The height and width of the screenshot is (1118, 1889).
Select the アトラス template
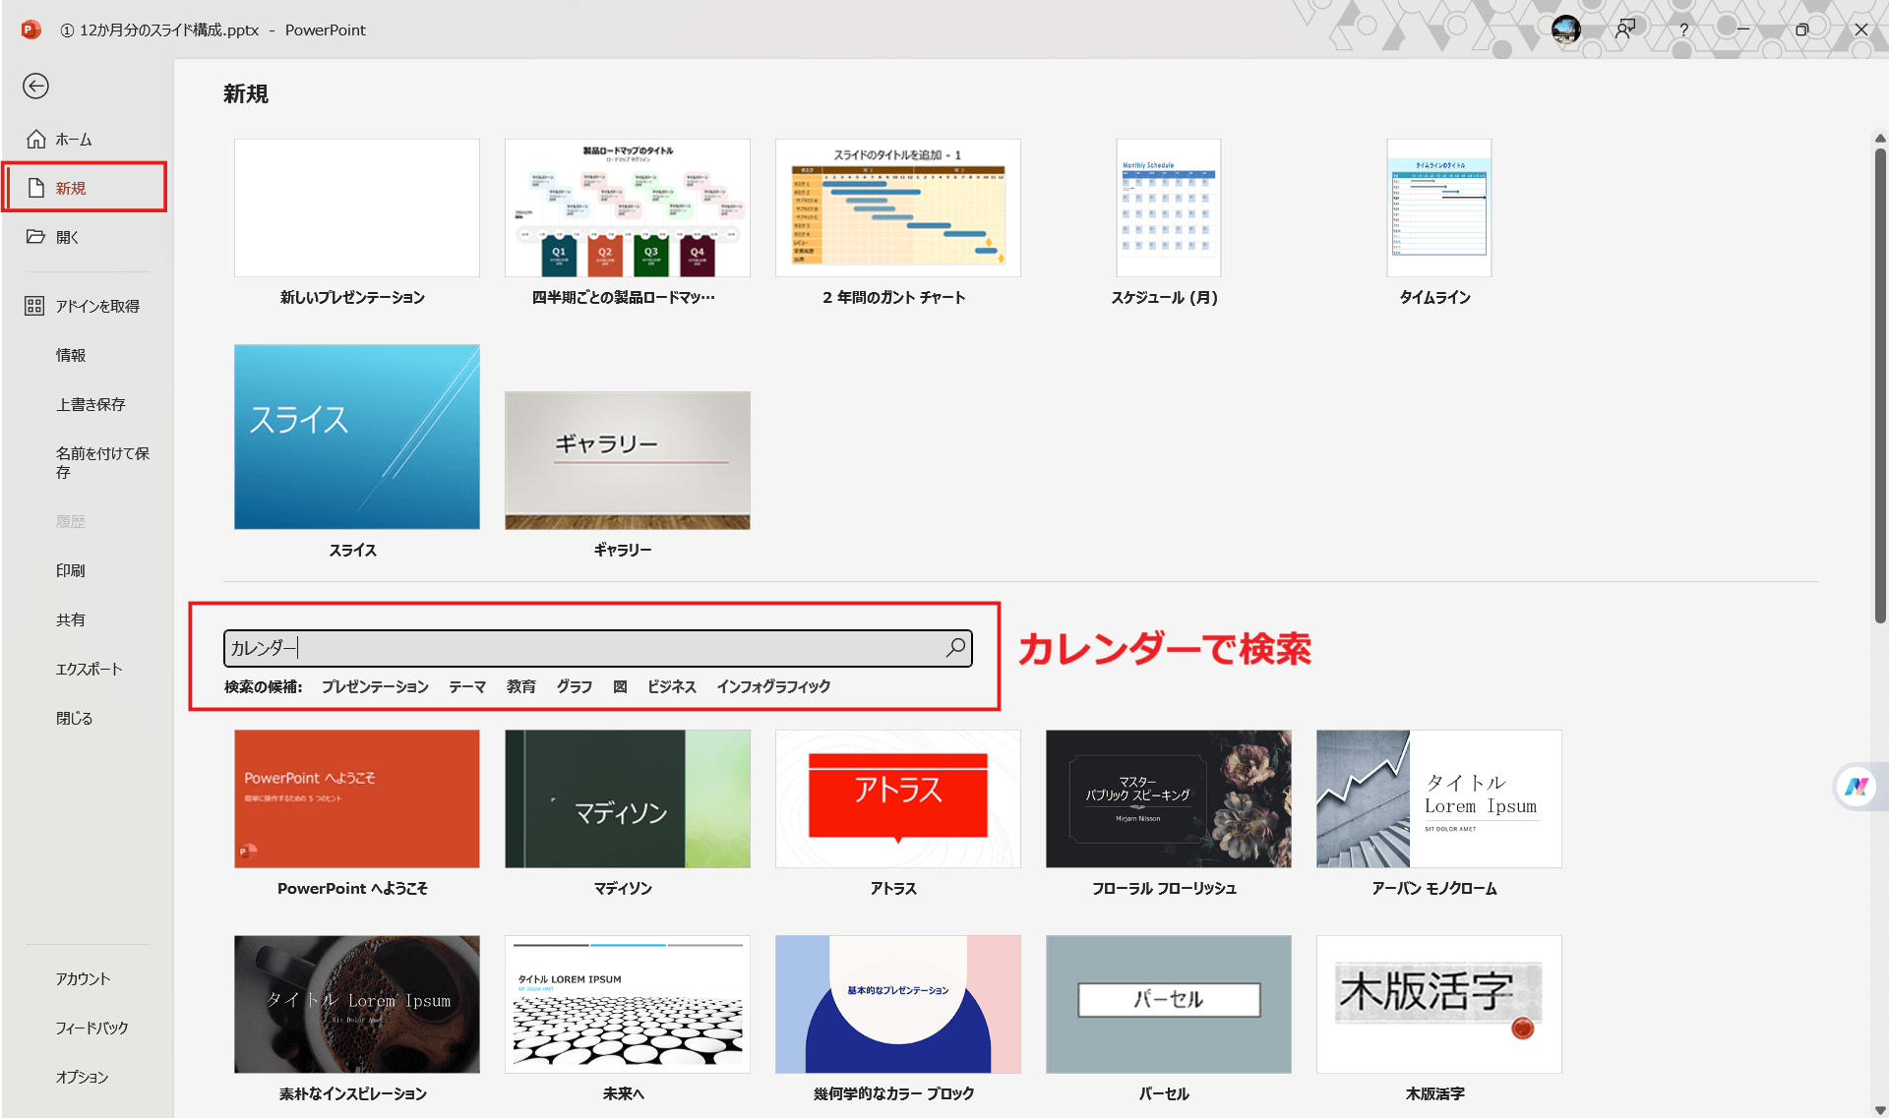coord(897,798)
